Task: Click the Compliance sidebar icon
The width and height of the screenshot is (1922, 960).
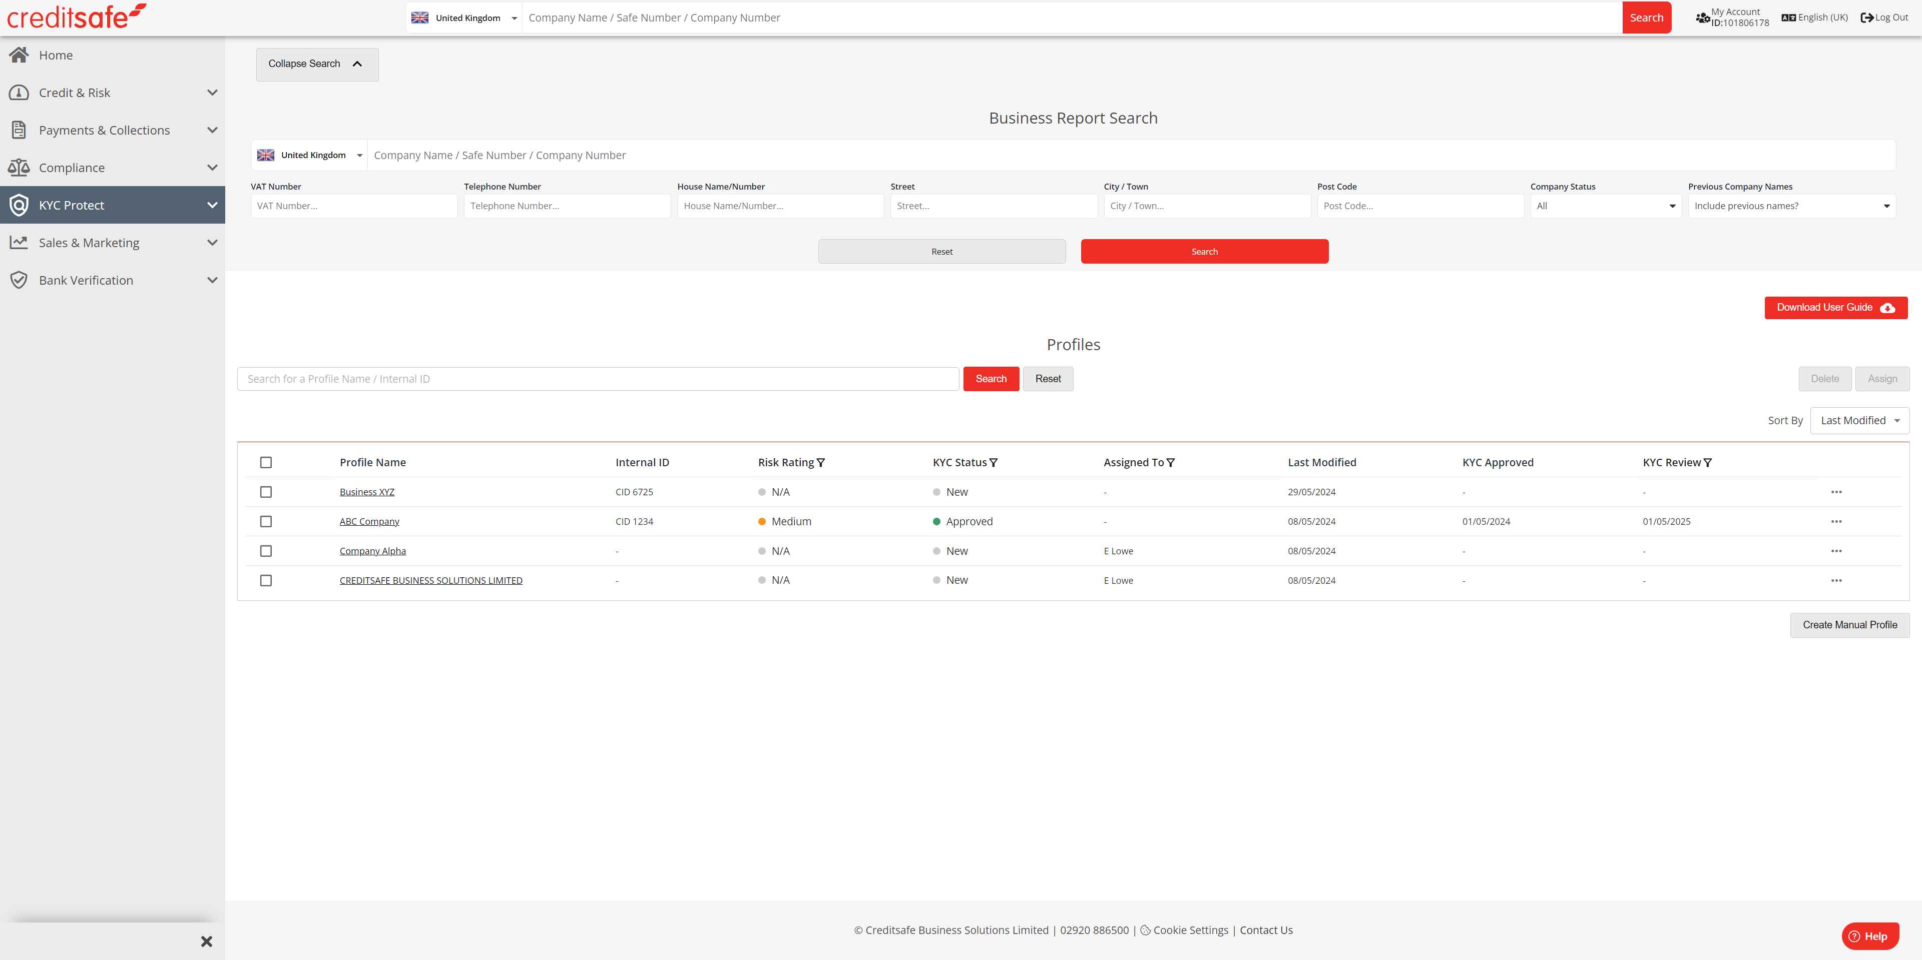Action: [x=19, y=167]
